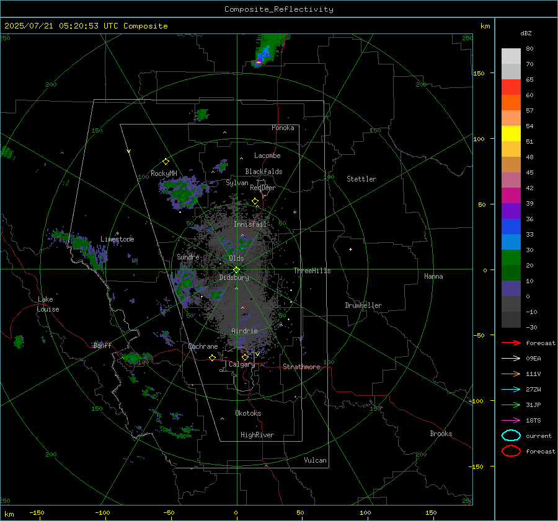Click the Hanna city label
The image size is (558, 521).
(x=433, y=276)
